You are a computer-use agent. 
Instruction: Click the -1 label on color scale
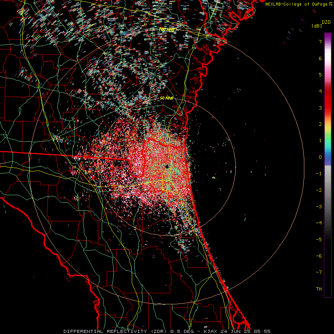coord(319,174)
